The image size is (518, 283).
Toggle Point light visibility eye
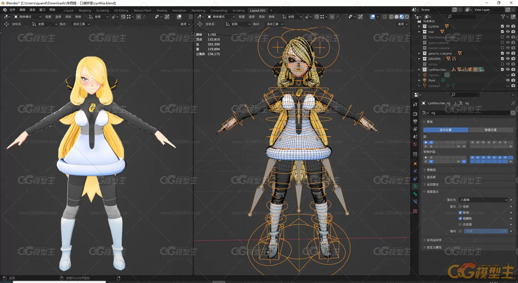coord(508,80)
